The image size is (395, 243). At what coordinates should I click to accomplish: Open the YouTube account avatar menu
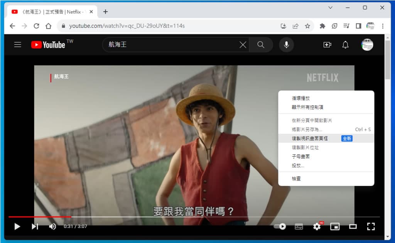tap(367, 45)
